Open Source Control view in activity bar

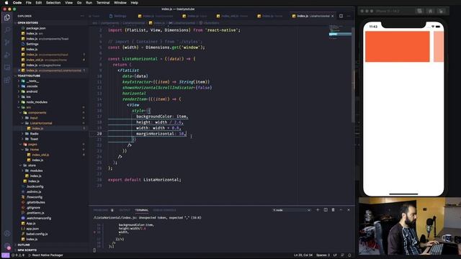point(7,42)
